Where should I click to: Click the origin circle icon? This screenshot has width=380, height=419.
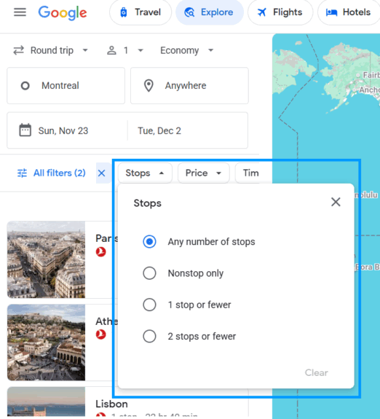tap(25, 86)
